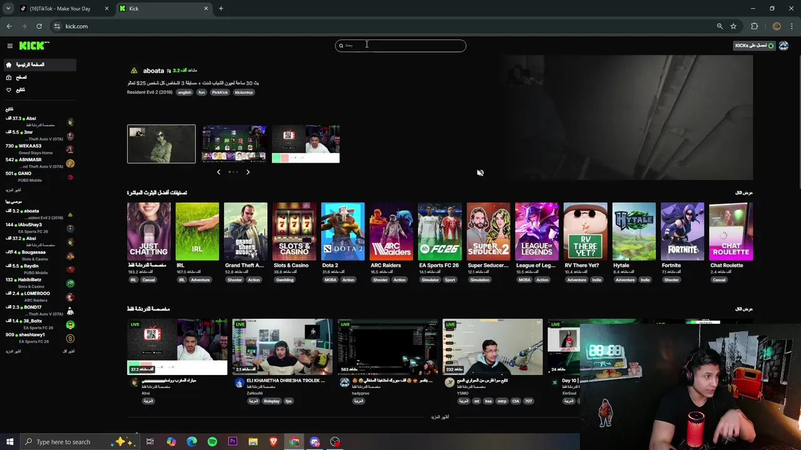This screenshot has height=450, width=801.
Task: Click the Roleplay tag under ZaNouNi stream
Action: pyautogui.click(x=272, y=401)
